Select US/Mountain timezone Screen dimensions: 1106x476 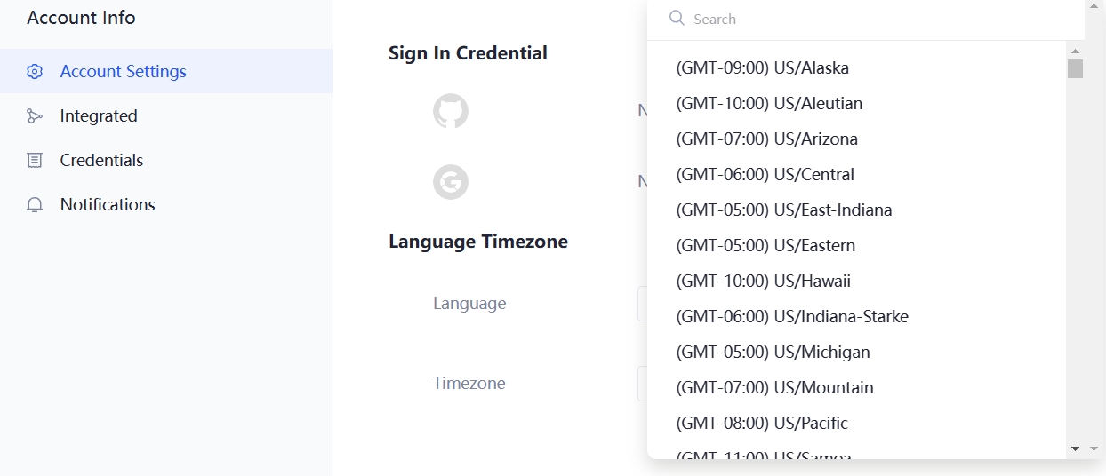(x=774, y=388)
